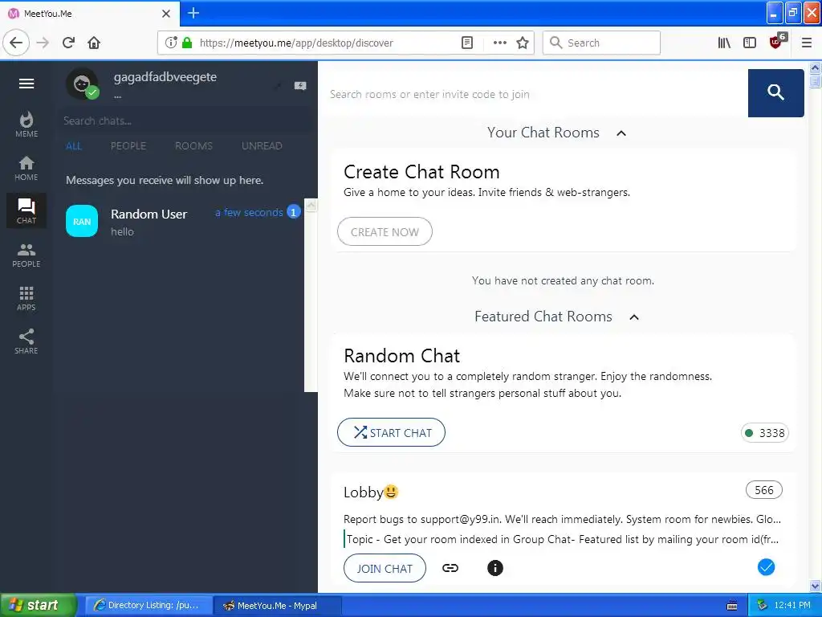
Task: Click the gagadfadbveegete username
Action: tap(165, 76)
